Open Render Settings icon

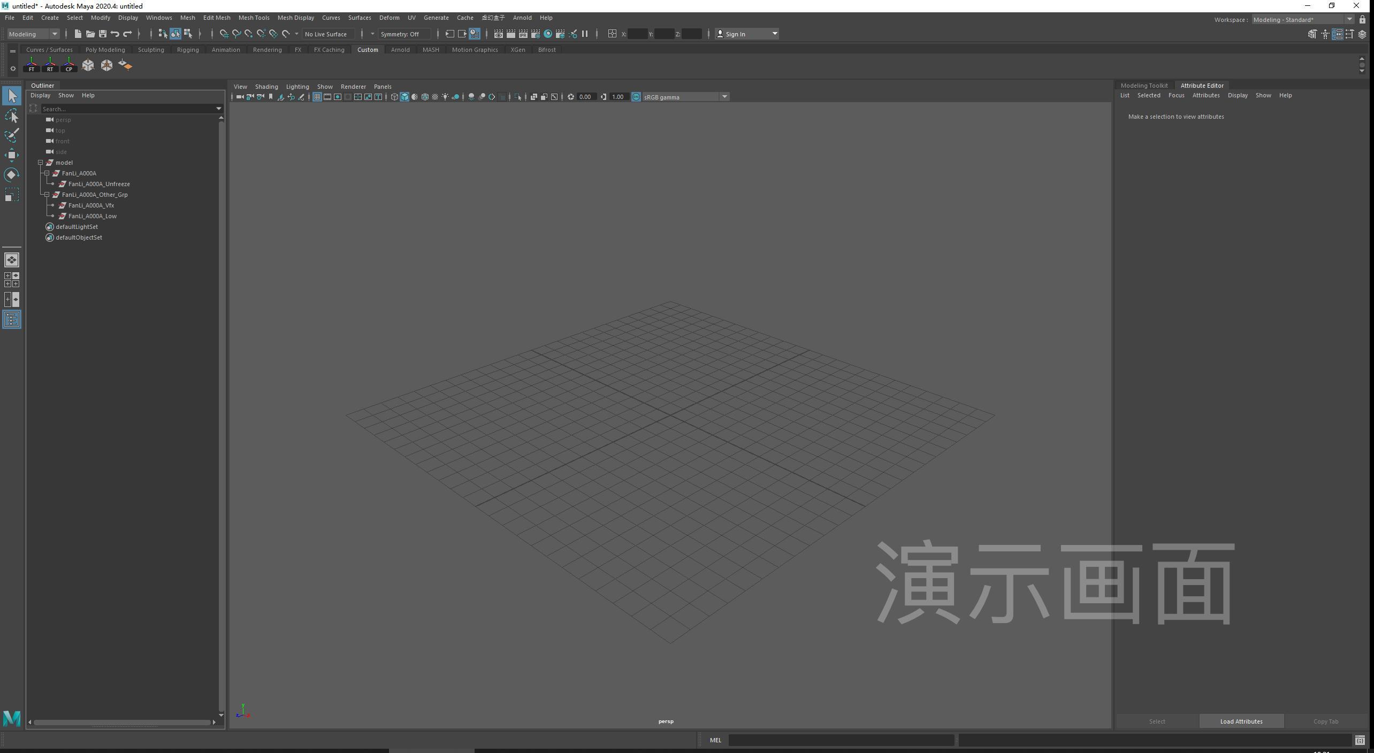tap(536, 34)
